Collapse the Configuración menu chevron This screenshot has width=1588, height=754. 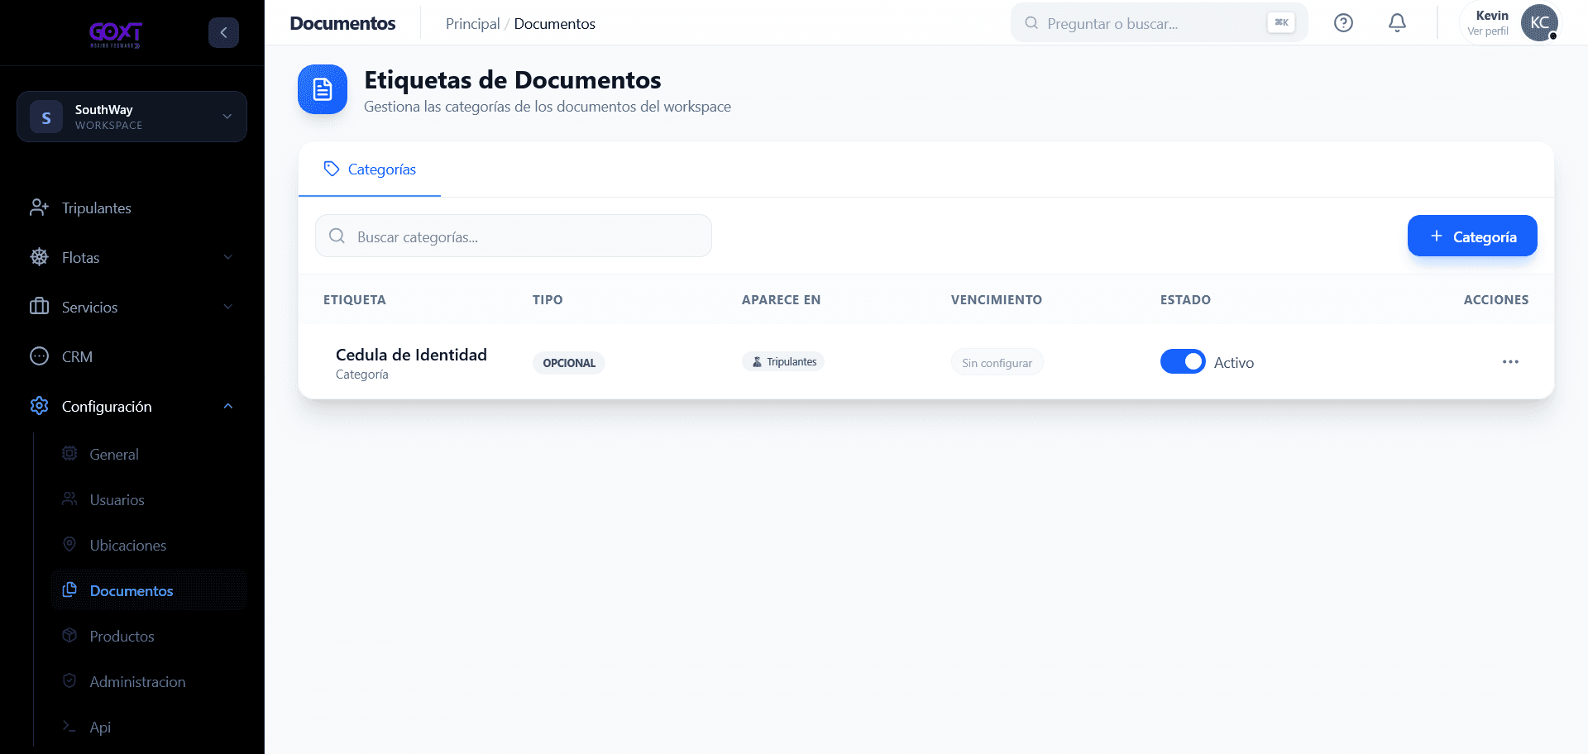[x=227, y=406]
